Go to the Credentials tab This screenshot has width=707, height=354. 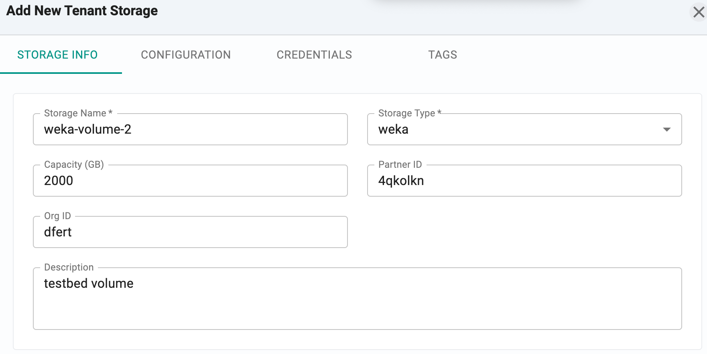tap(314, 55)
